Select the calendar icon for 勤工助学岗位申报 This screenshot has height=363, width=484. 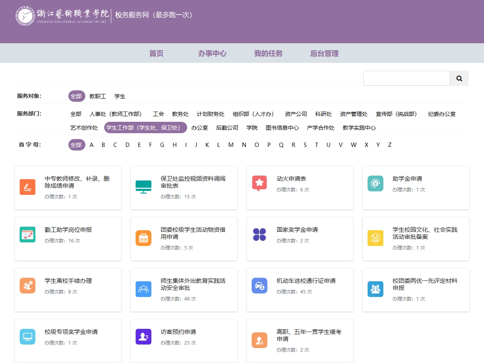point(28,235)
